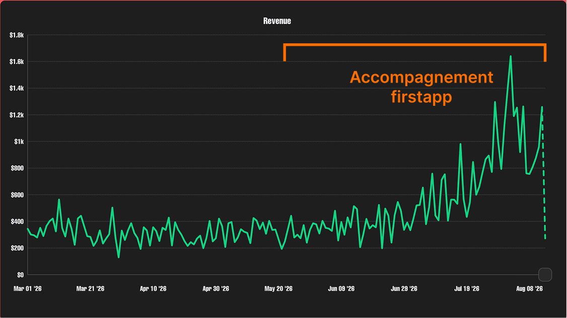567x318 pixels.
Task: Click the Mar 21 '26 date label
Action: click(91, 289)
